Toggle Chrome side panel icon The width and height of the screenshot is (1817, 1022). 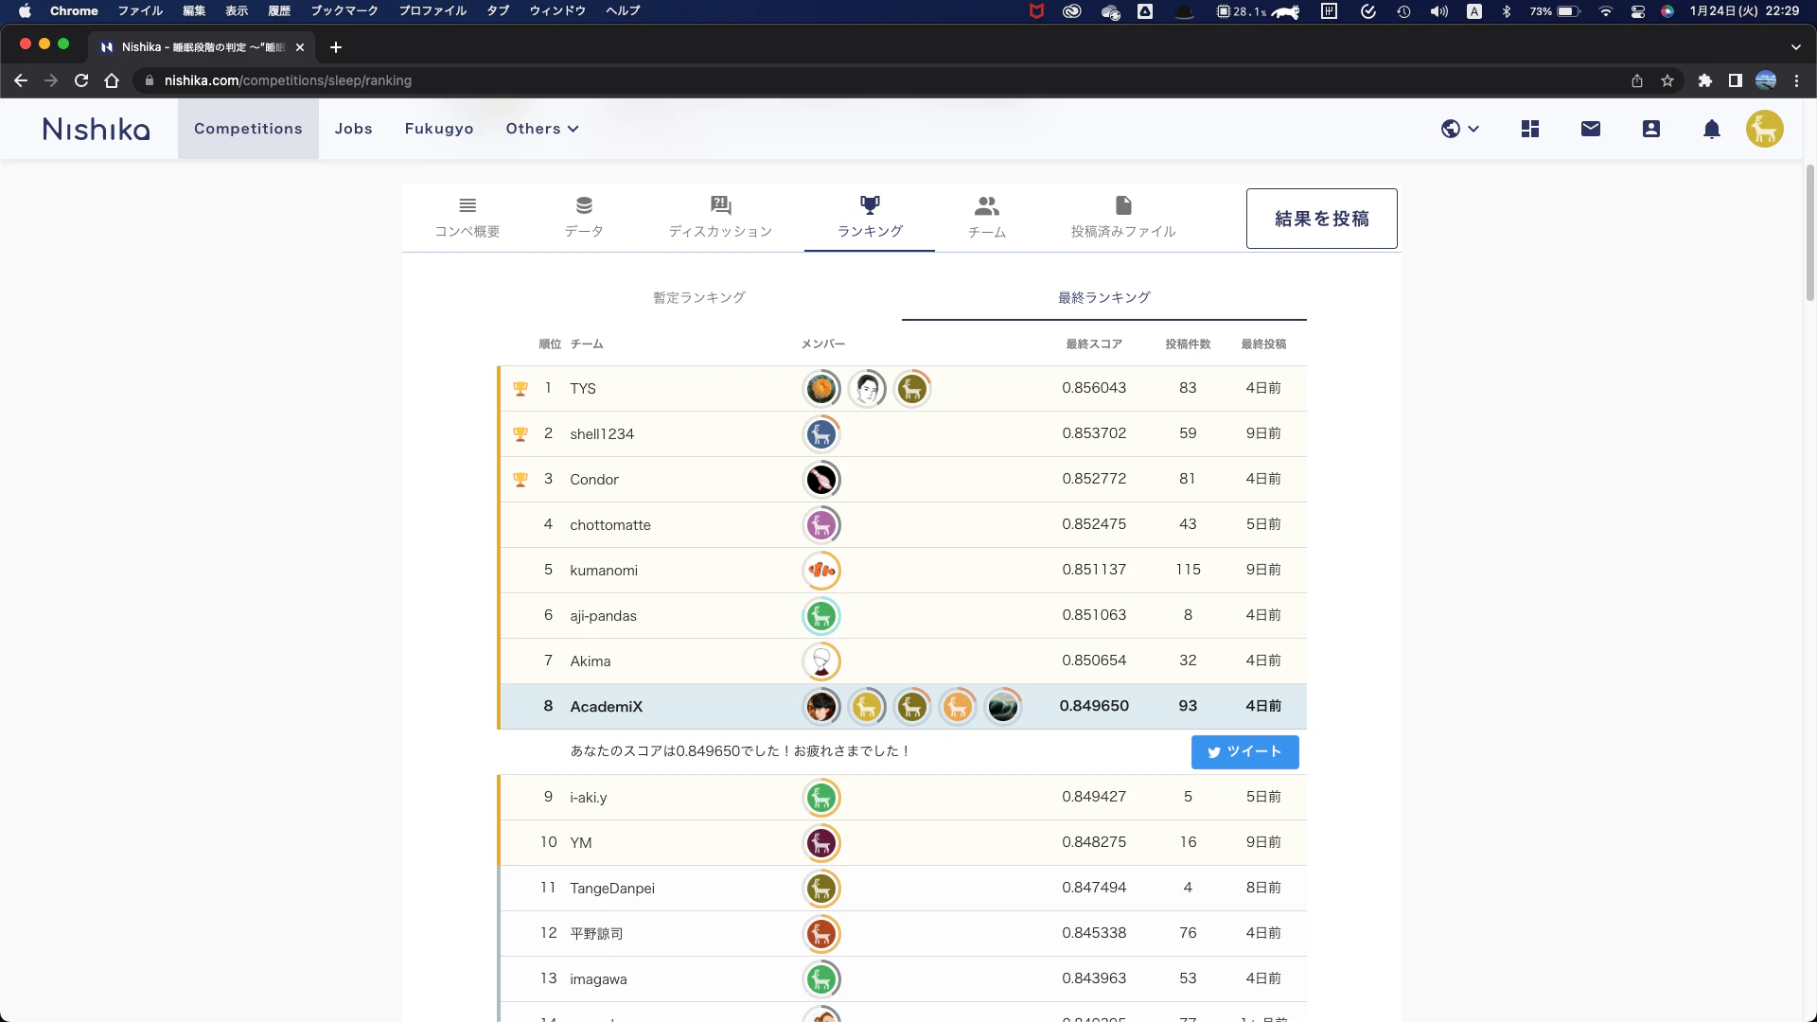[1736, 80]
